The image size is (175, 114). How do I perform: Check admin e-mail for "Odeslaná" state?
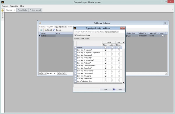coord(112,58)
